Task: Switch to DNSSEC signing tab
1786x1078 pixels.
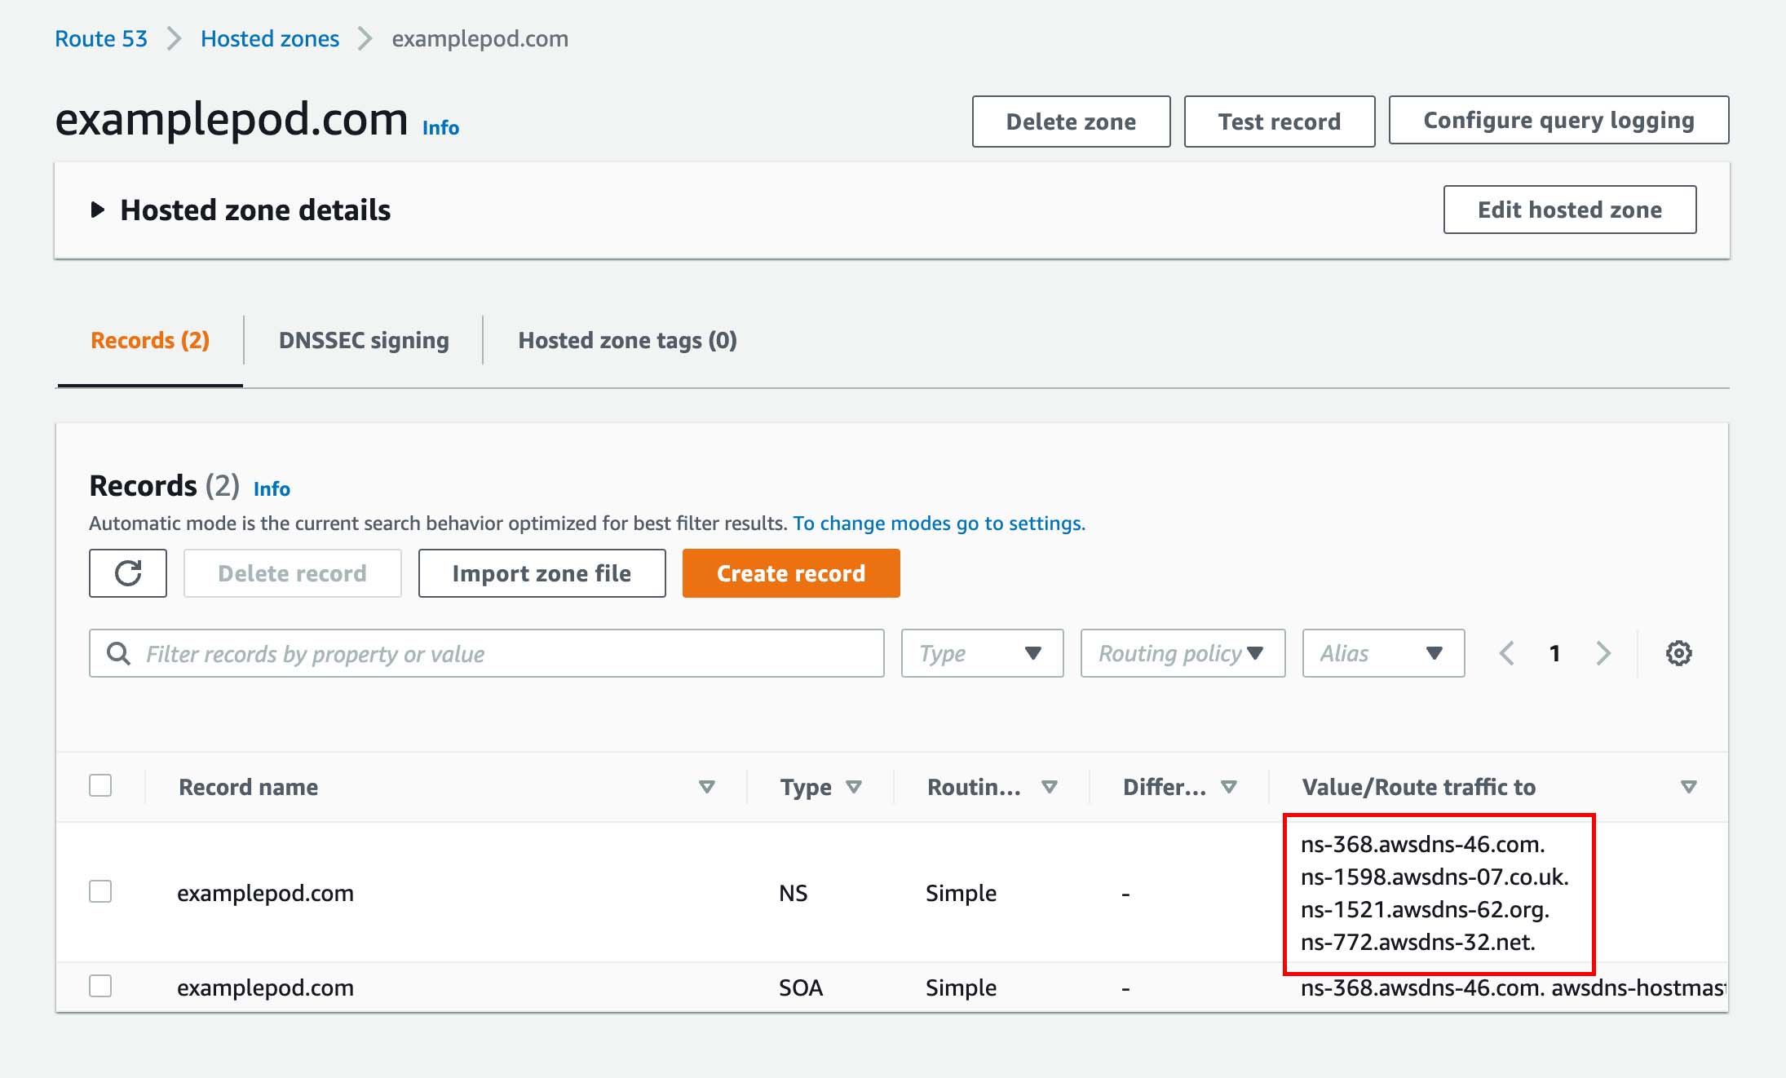Action: (364, 340)
